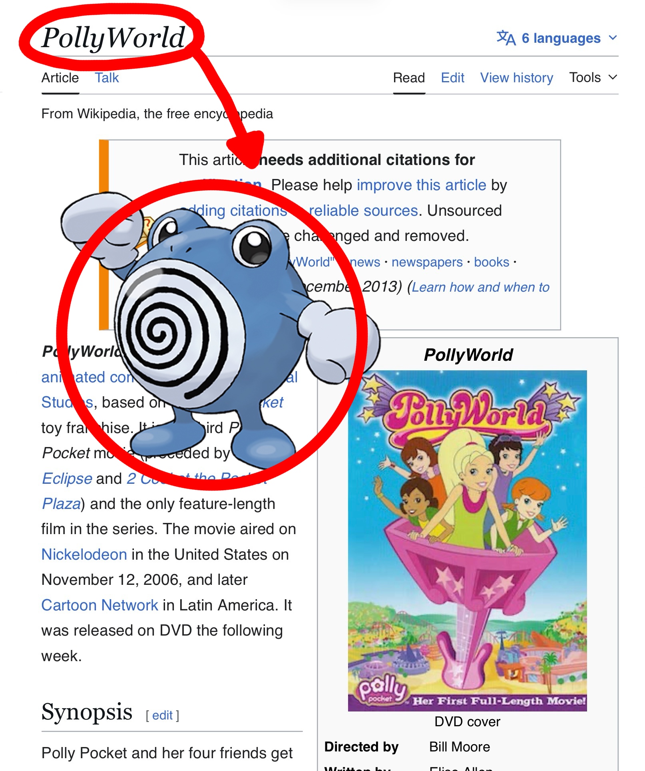Open the 'reliable sources' link
This screenshot has width=645, height=771.
click(363, 211)
